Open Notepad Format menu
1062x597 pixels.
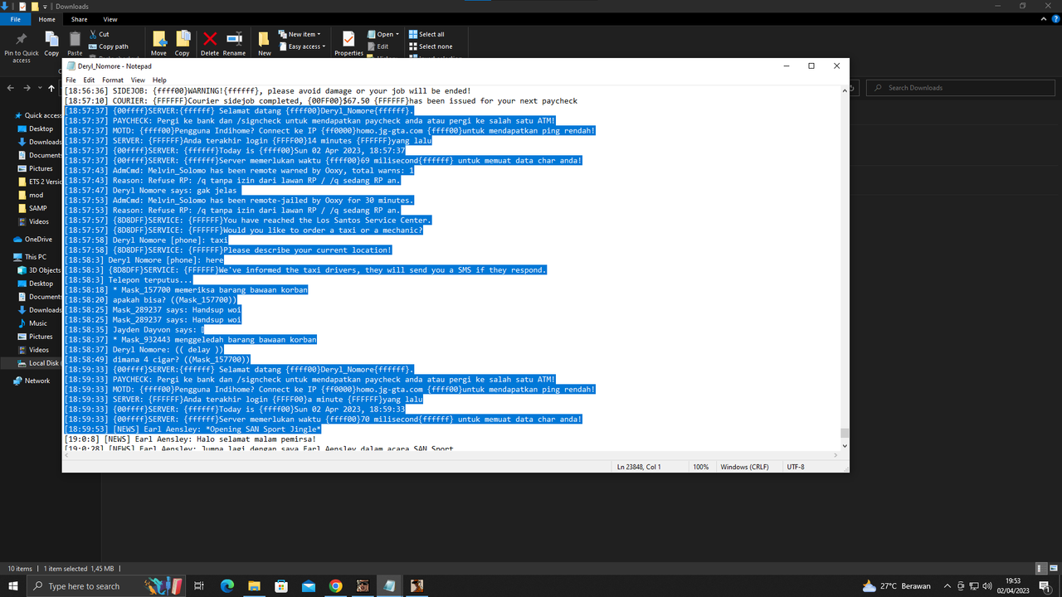pos(113,80)
